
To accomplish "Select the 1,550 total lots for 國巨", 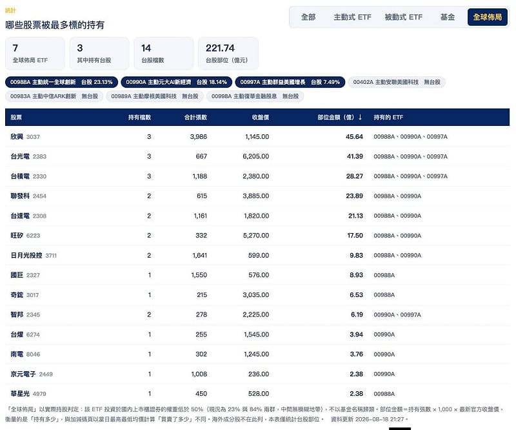I will tap(199, 275).
